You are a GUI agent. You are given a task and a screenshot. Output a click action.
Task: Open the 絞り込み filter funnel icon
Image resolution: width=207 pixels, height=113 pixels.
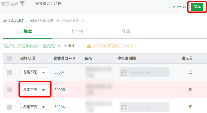tap(22, 4)
